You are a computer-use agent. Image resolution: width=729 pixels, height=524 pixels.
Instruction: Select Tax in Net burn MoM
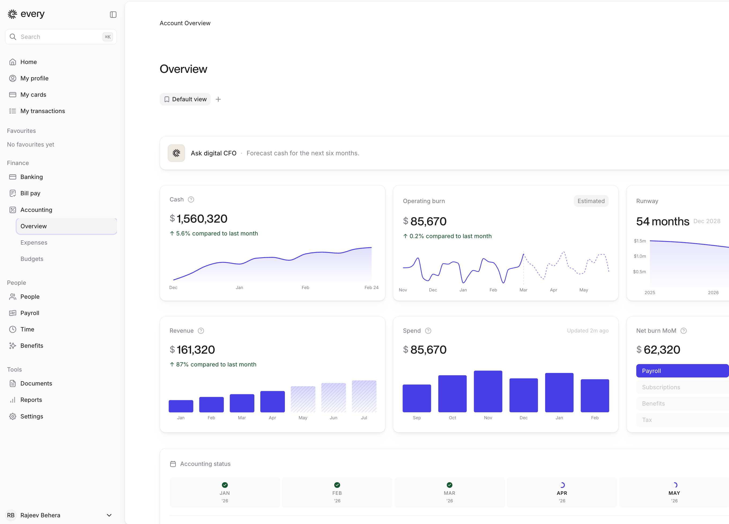(682, 420)
